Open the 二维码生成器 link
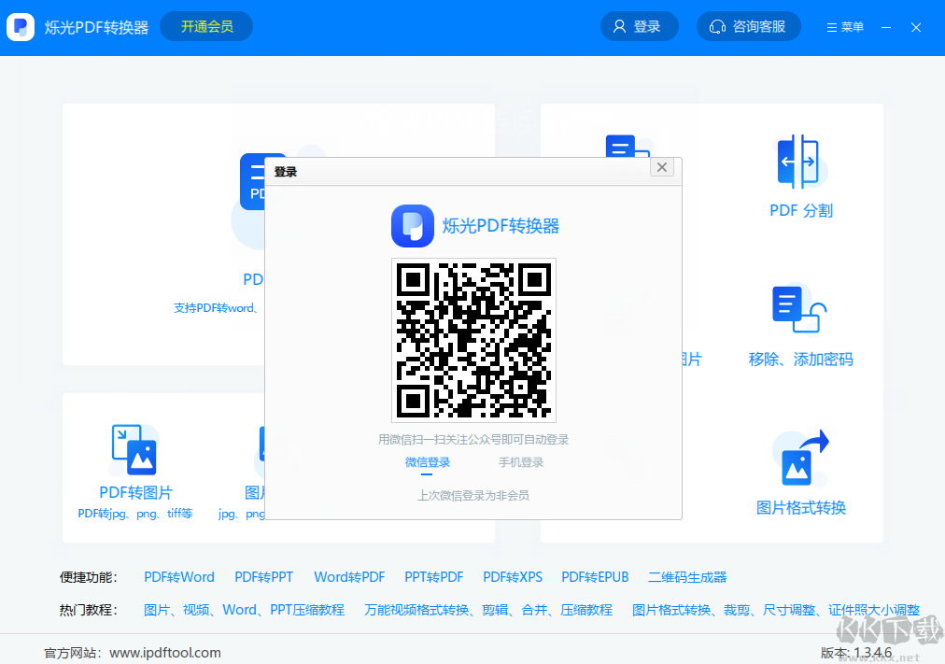Screen dimensions: 945x664 click(x=686, y=577)
